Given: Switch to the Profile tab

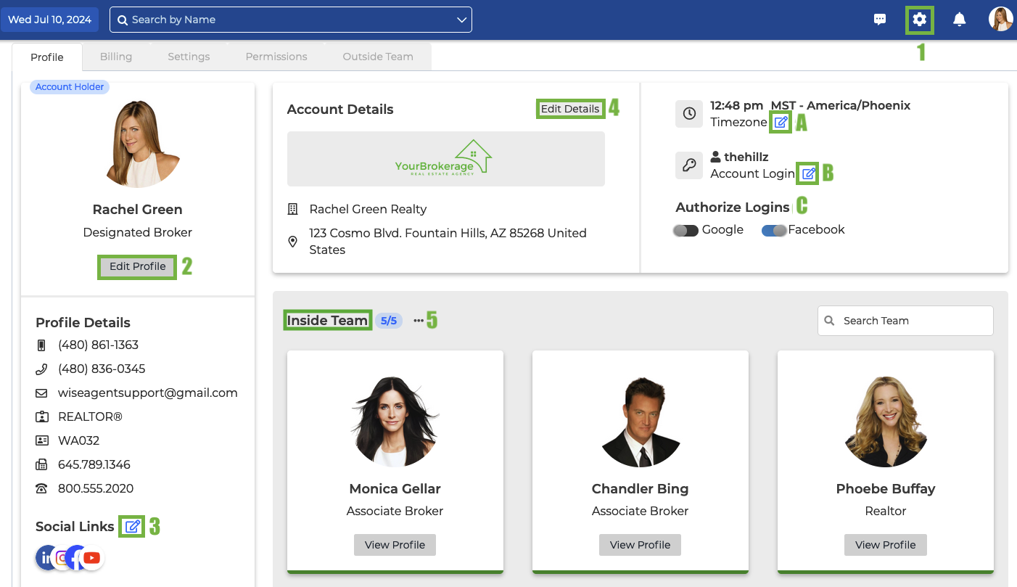Looking at the screenshot, I should click(47, 57).
